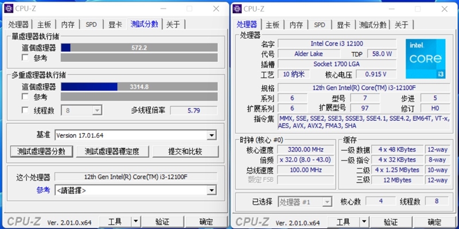Open 内存 tab in right window
459x229 pixels.
point(296,25)
